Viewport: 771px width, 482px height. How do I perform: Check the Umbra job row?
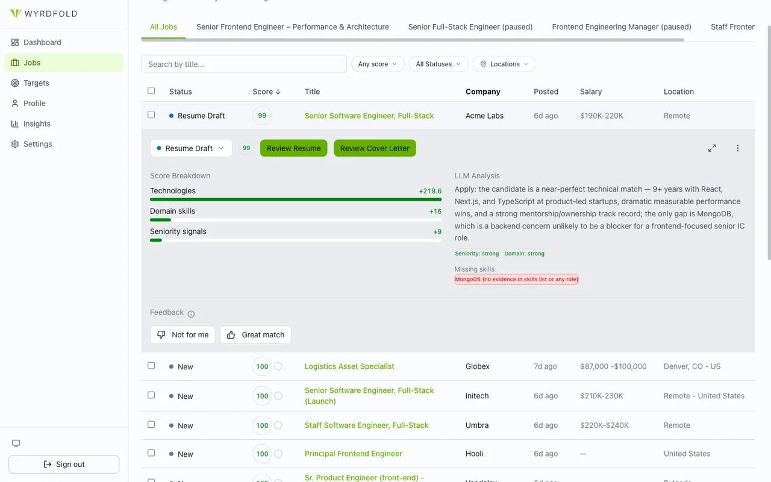(151, 425)
